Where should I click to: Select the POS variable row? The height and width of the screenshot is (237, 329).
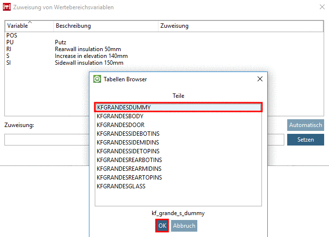(164, 36)
